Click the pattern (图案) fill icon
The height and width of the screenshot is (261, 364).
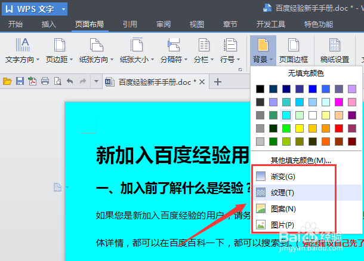[261, 208]
